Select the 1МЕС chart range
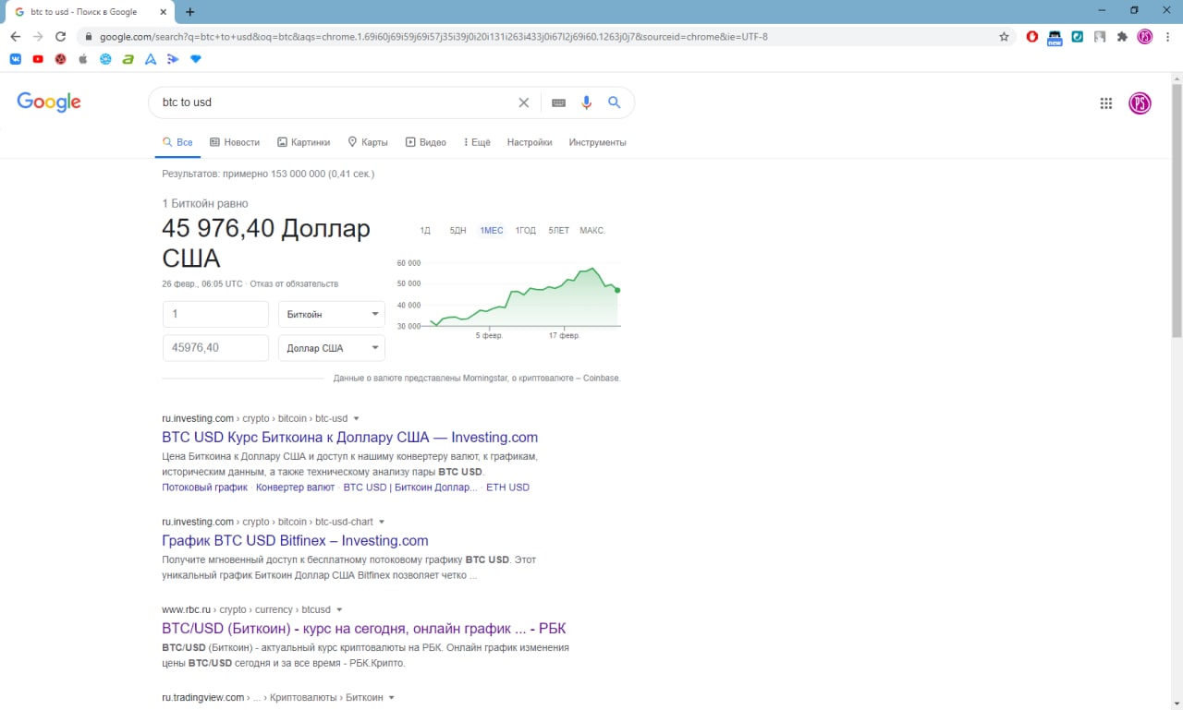Image resolution: width=1183 pixels, height=710 pixels. coord(492,231)
